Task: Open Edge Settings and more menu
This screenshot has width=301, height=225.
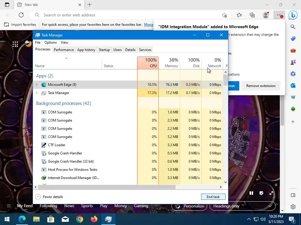Action: (x=279, y=15)
